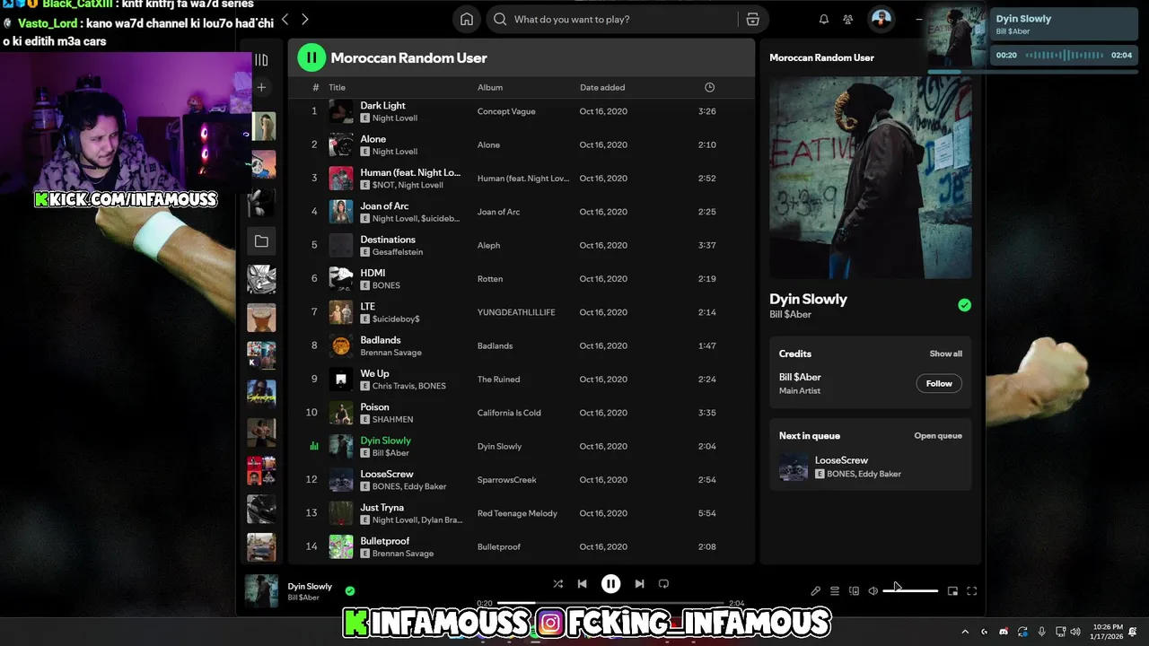Open the clock showing 10:26 PM
Screen dimensions: 1149x646
pos(1108,632)
